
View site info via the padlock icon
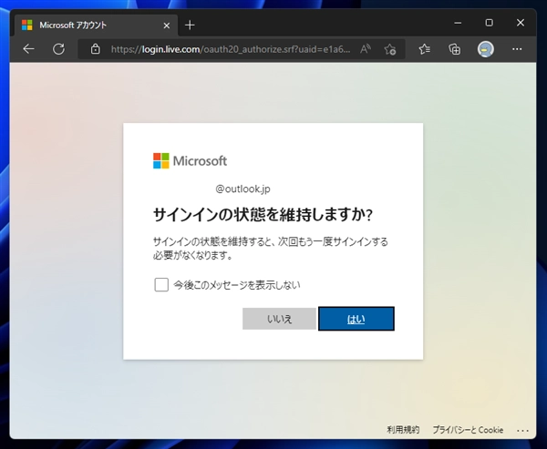click(95, 49)
